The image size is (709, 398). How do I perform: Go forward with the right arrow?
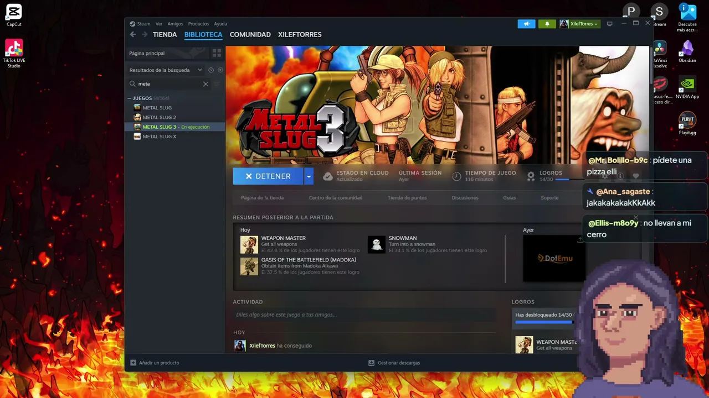(x=145, y=34)
